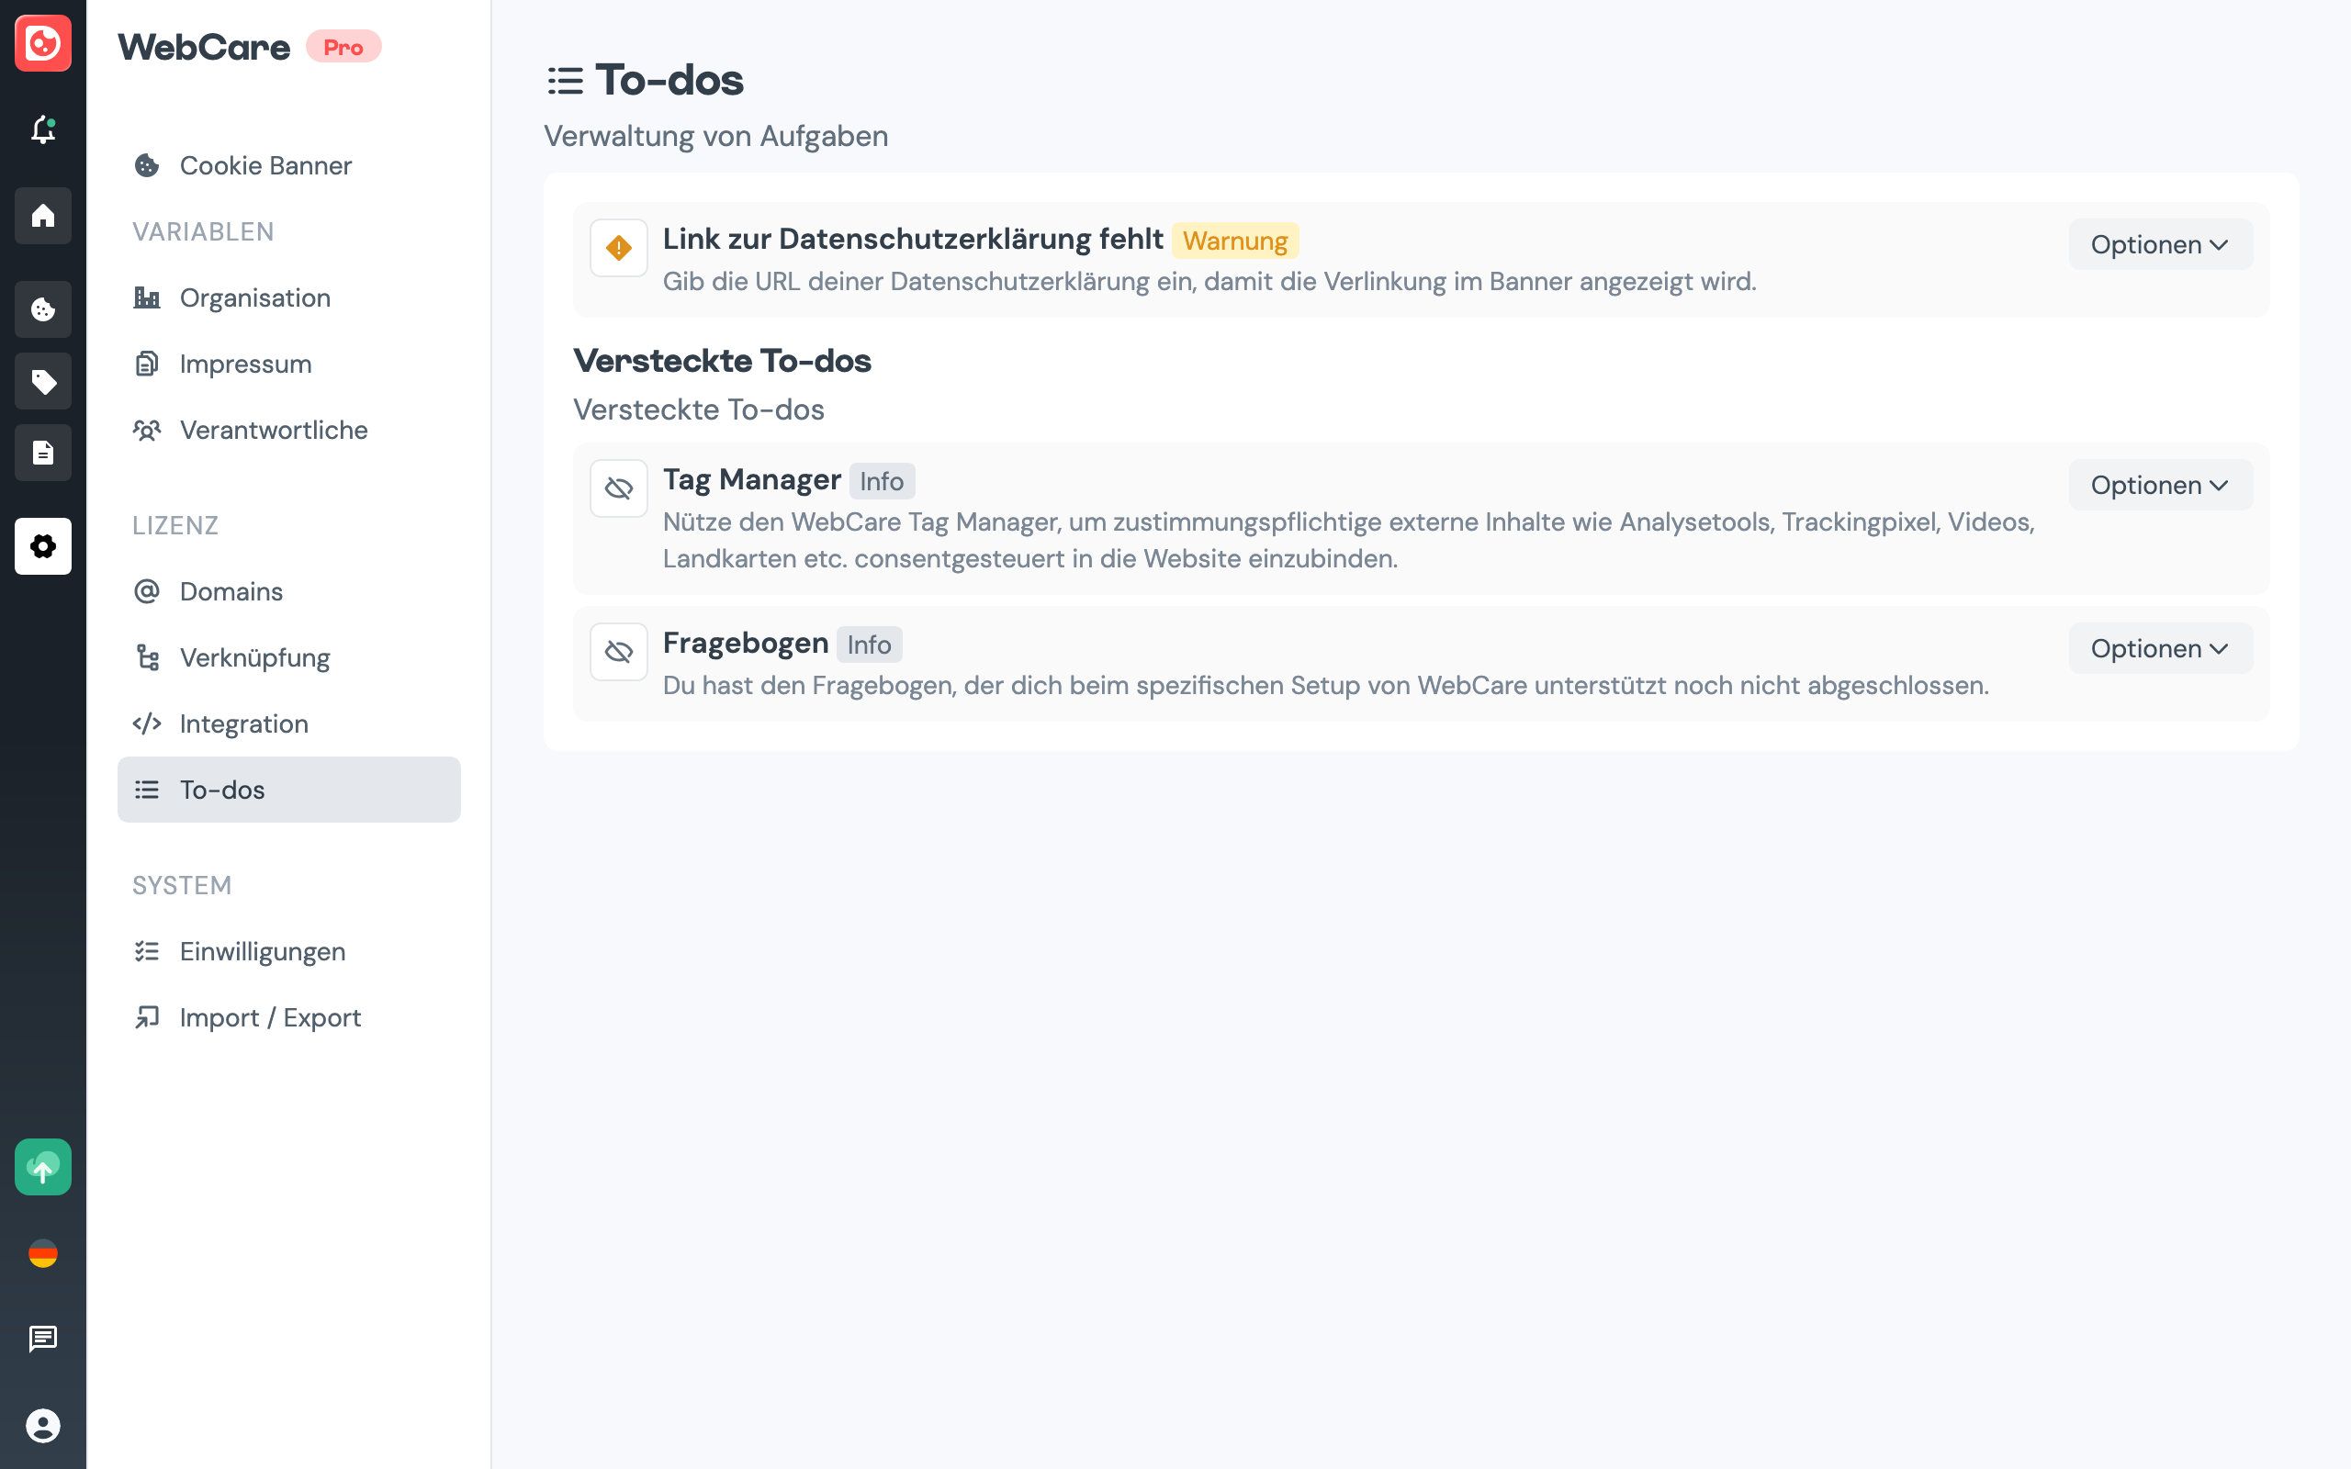The height and width of the screenshot is (1469, 2351).
Task: Open the document icon in the sidebar
Action: pyautogui.click(x=43, y=452)
